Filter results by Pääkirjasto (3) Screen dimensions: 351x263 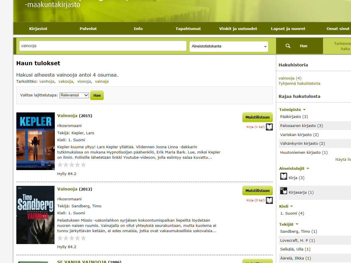point(294,117)
